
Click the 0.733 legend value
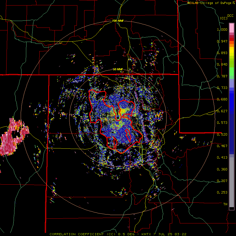[222, 88]
